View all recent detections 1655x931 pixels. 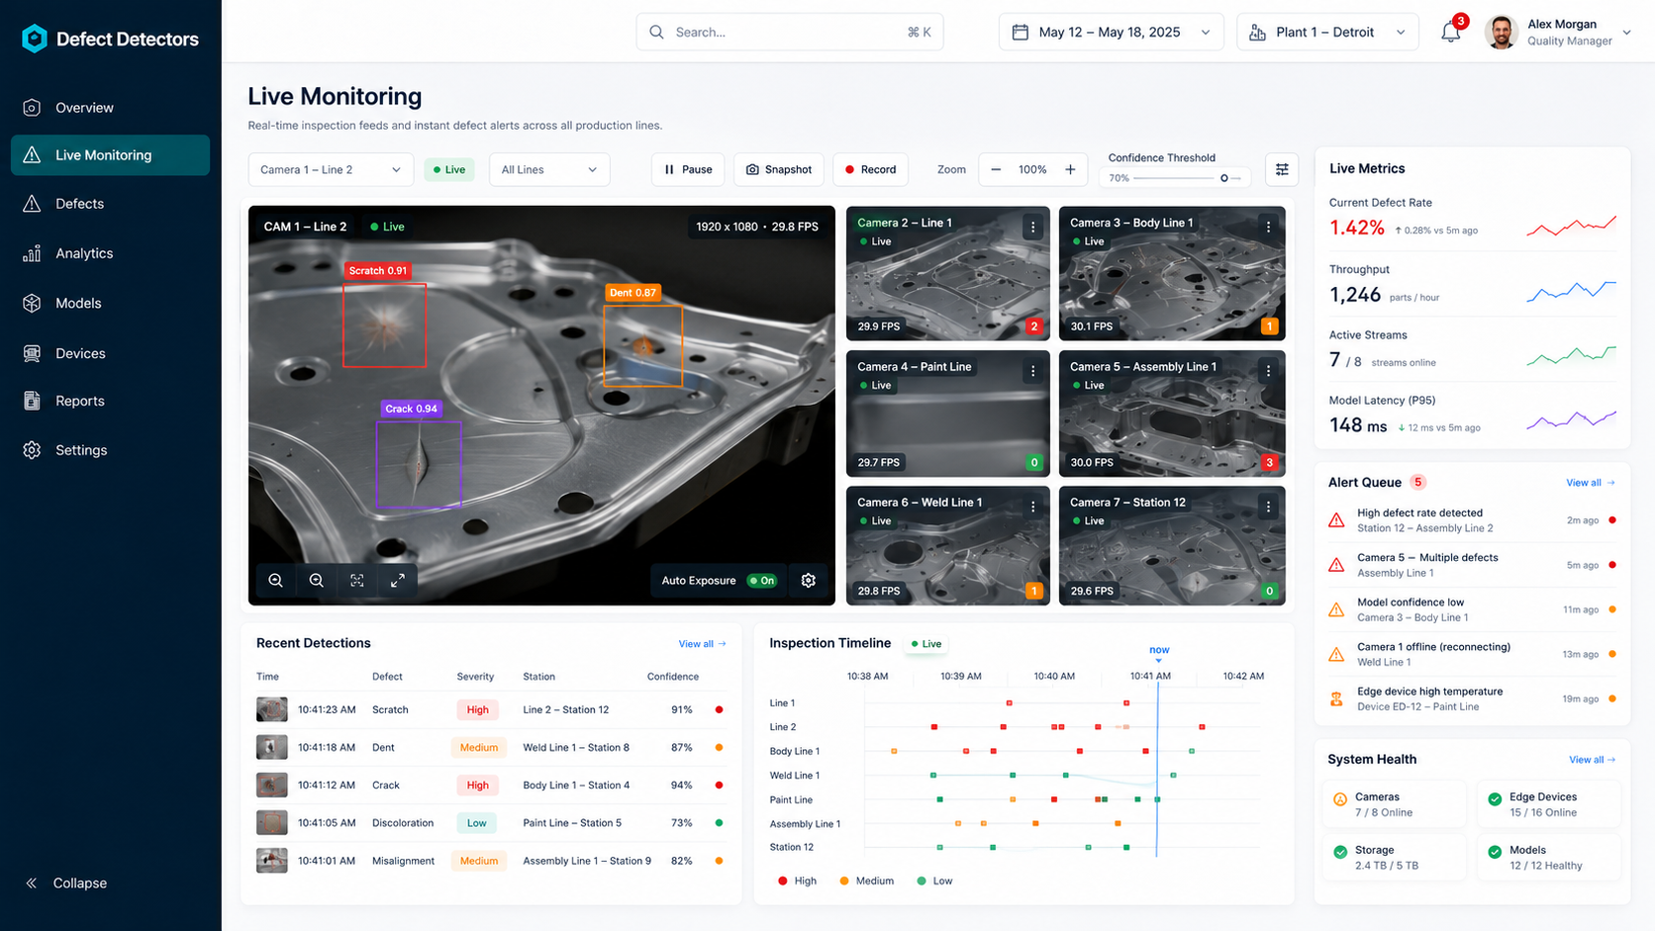tap(702, 644)
